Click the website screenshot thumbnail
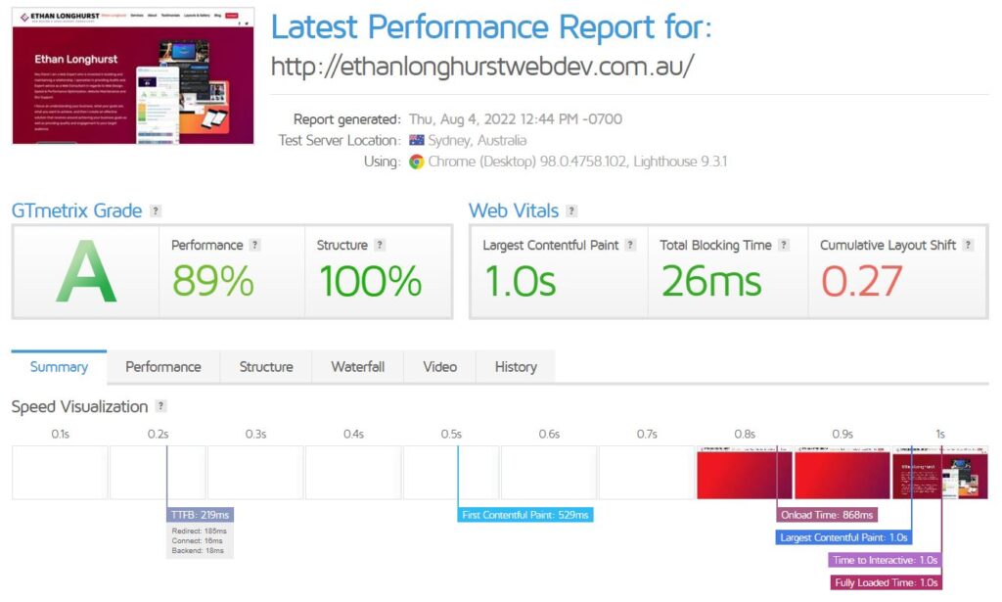Image resolution: width=1002 pixels, height=602 pixels. 133,76
